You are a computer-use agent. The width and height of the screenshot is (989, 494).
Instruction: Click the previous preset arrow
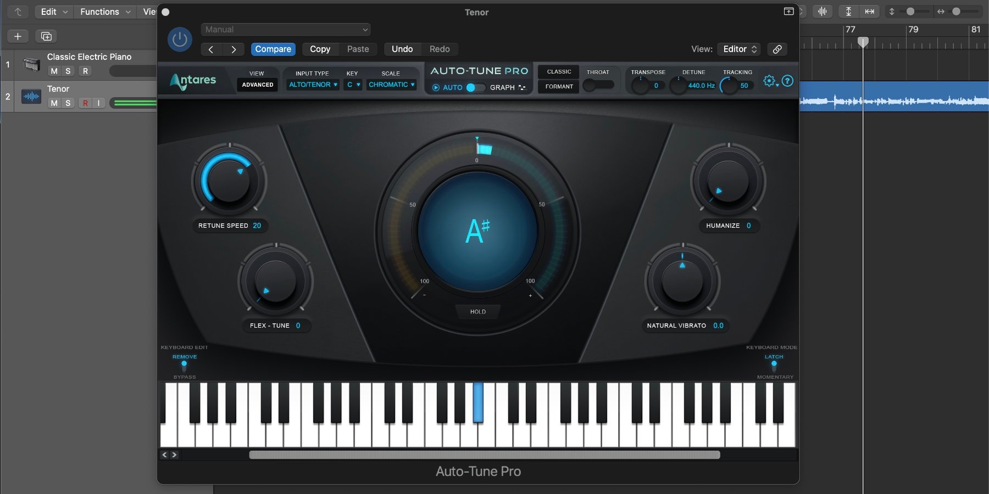212,49
